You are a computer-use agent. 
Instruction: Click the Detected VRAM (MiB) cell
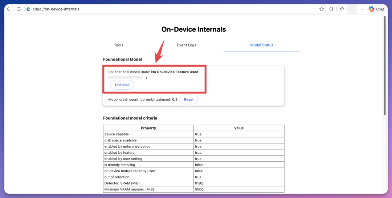148,183
